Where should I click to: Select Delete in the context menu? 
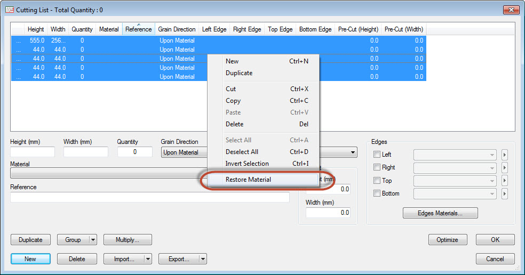[x=263, y=124]
